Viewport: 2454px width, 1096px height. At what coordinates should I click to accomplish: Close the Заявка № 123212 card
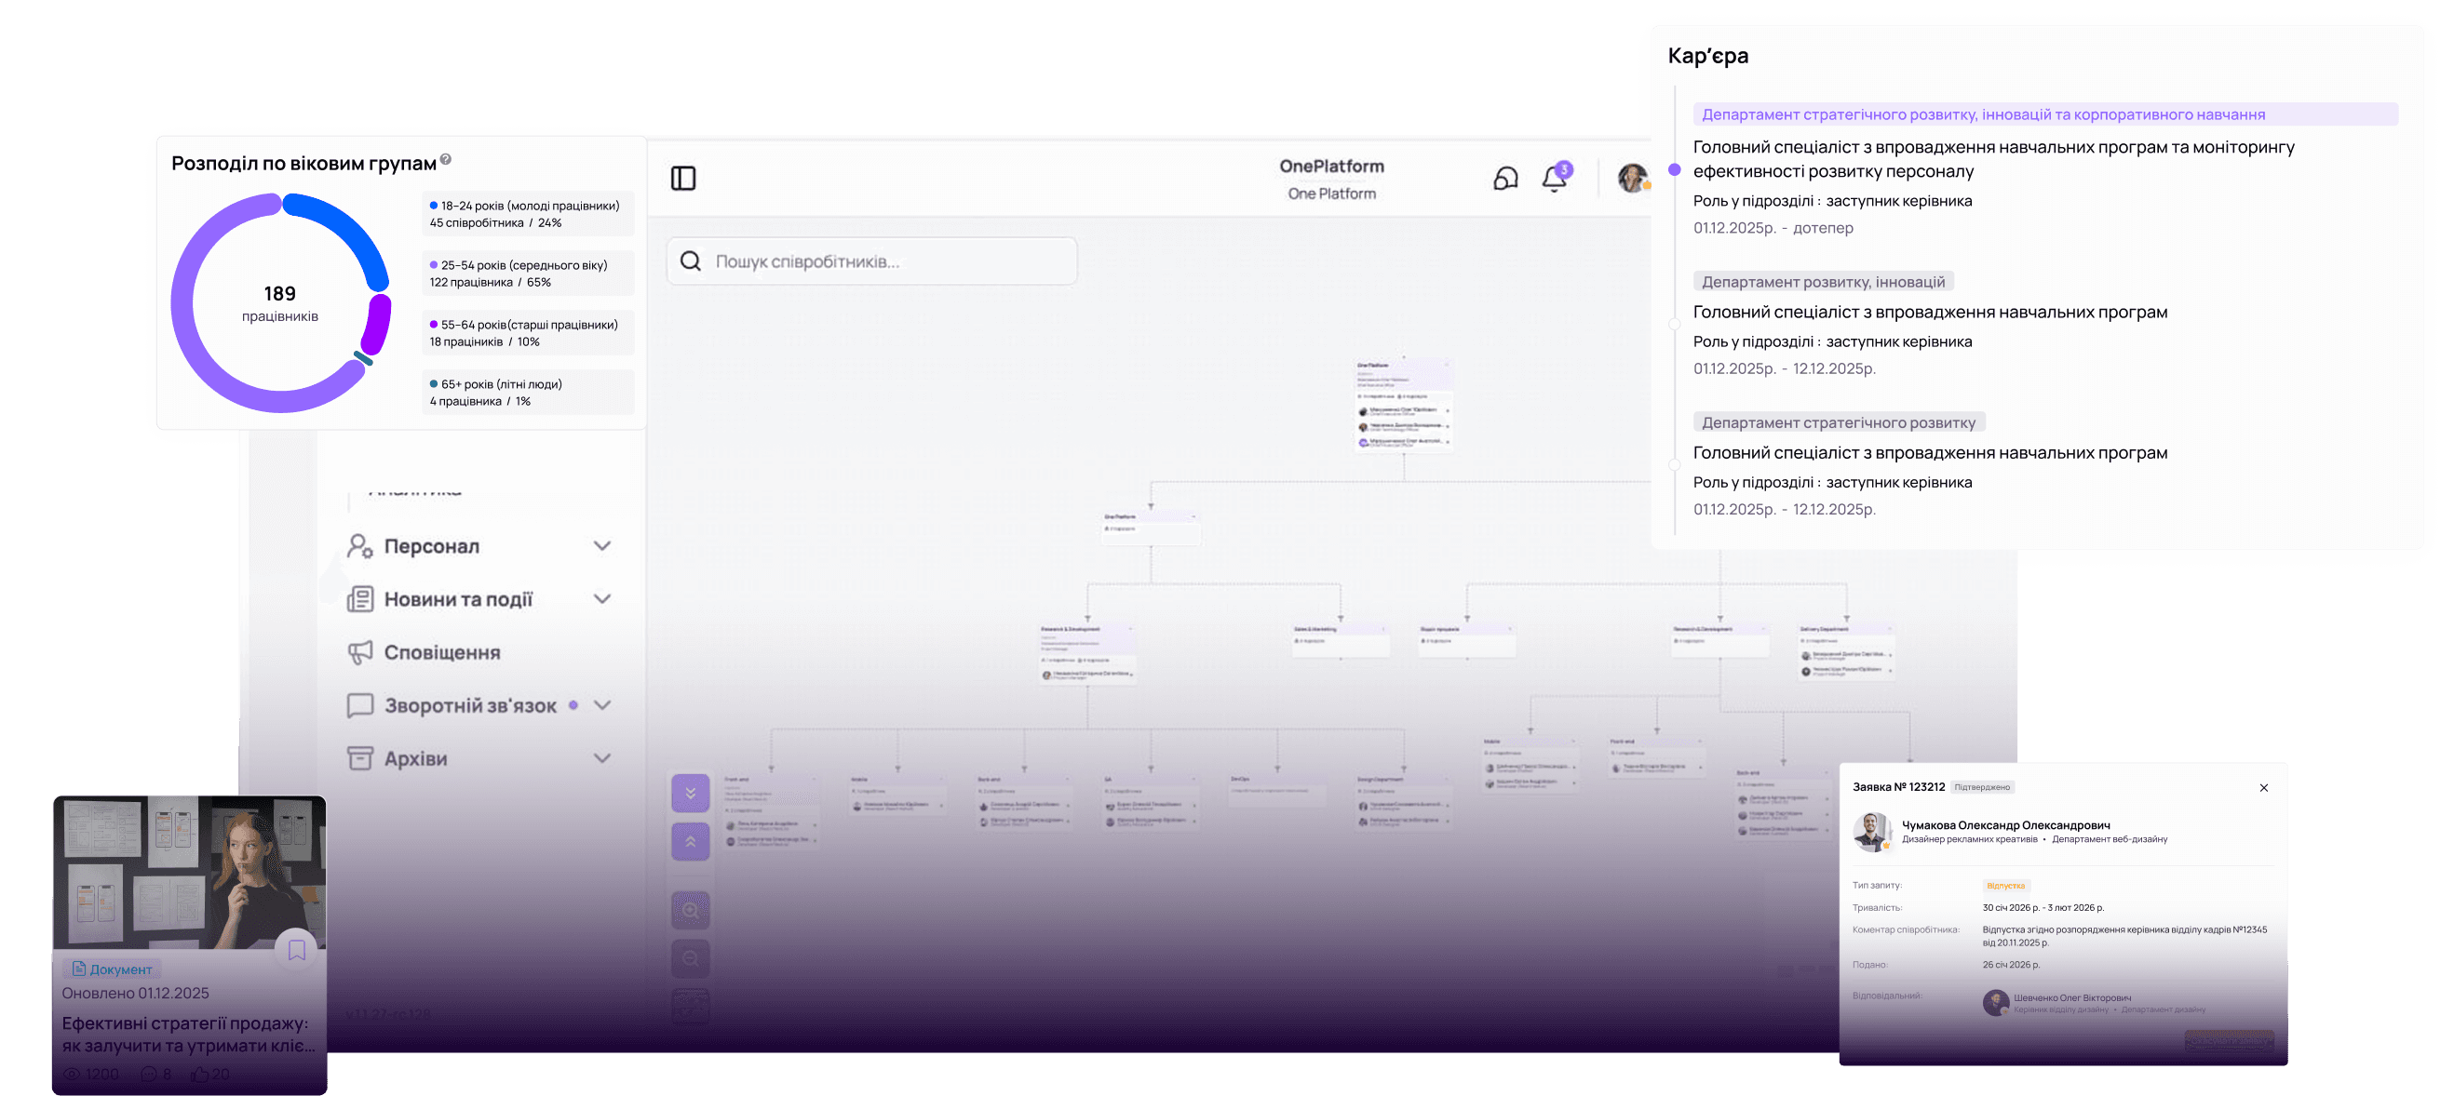(2263, 787)
